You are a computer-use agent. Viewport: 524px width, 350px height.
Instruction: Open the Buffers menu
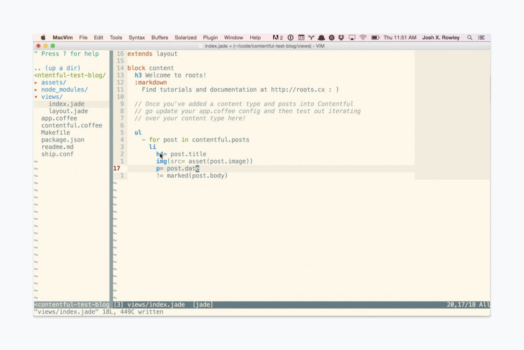(x=159, y=38)
